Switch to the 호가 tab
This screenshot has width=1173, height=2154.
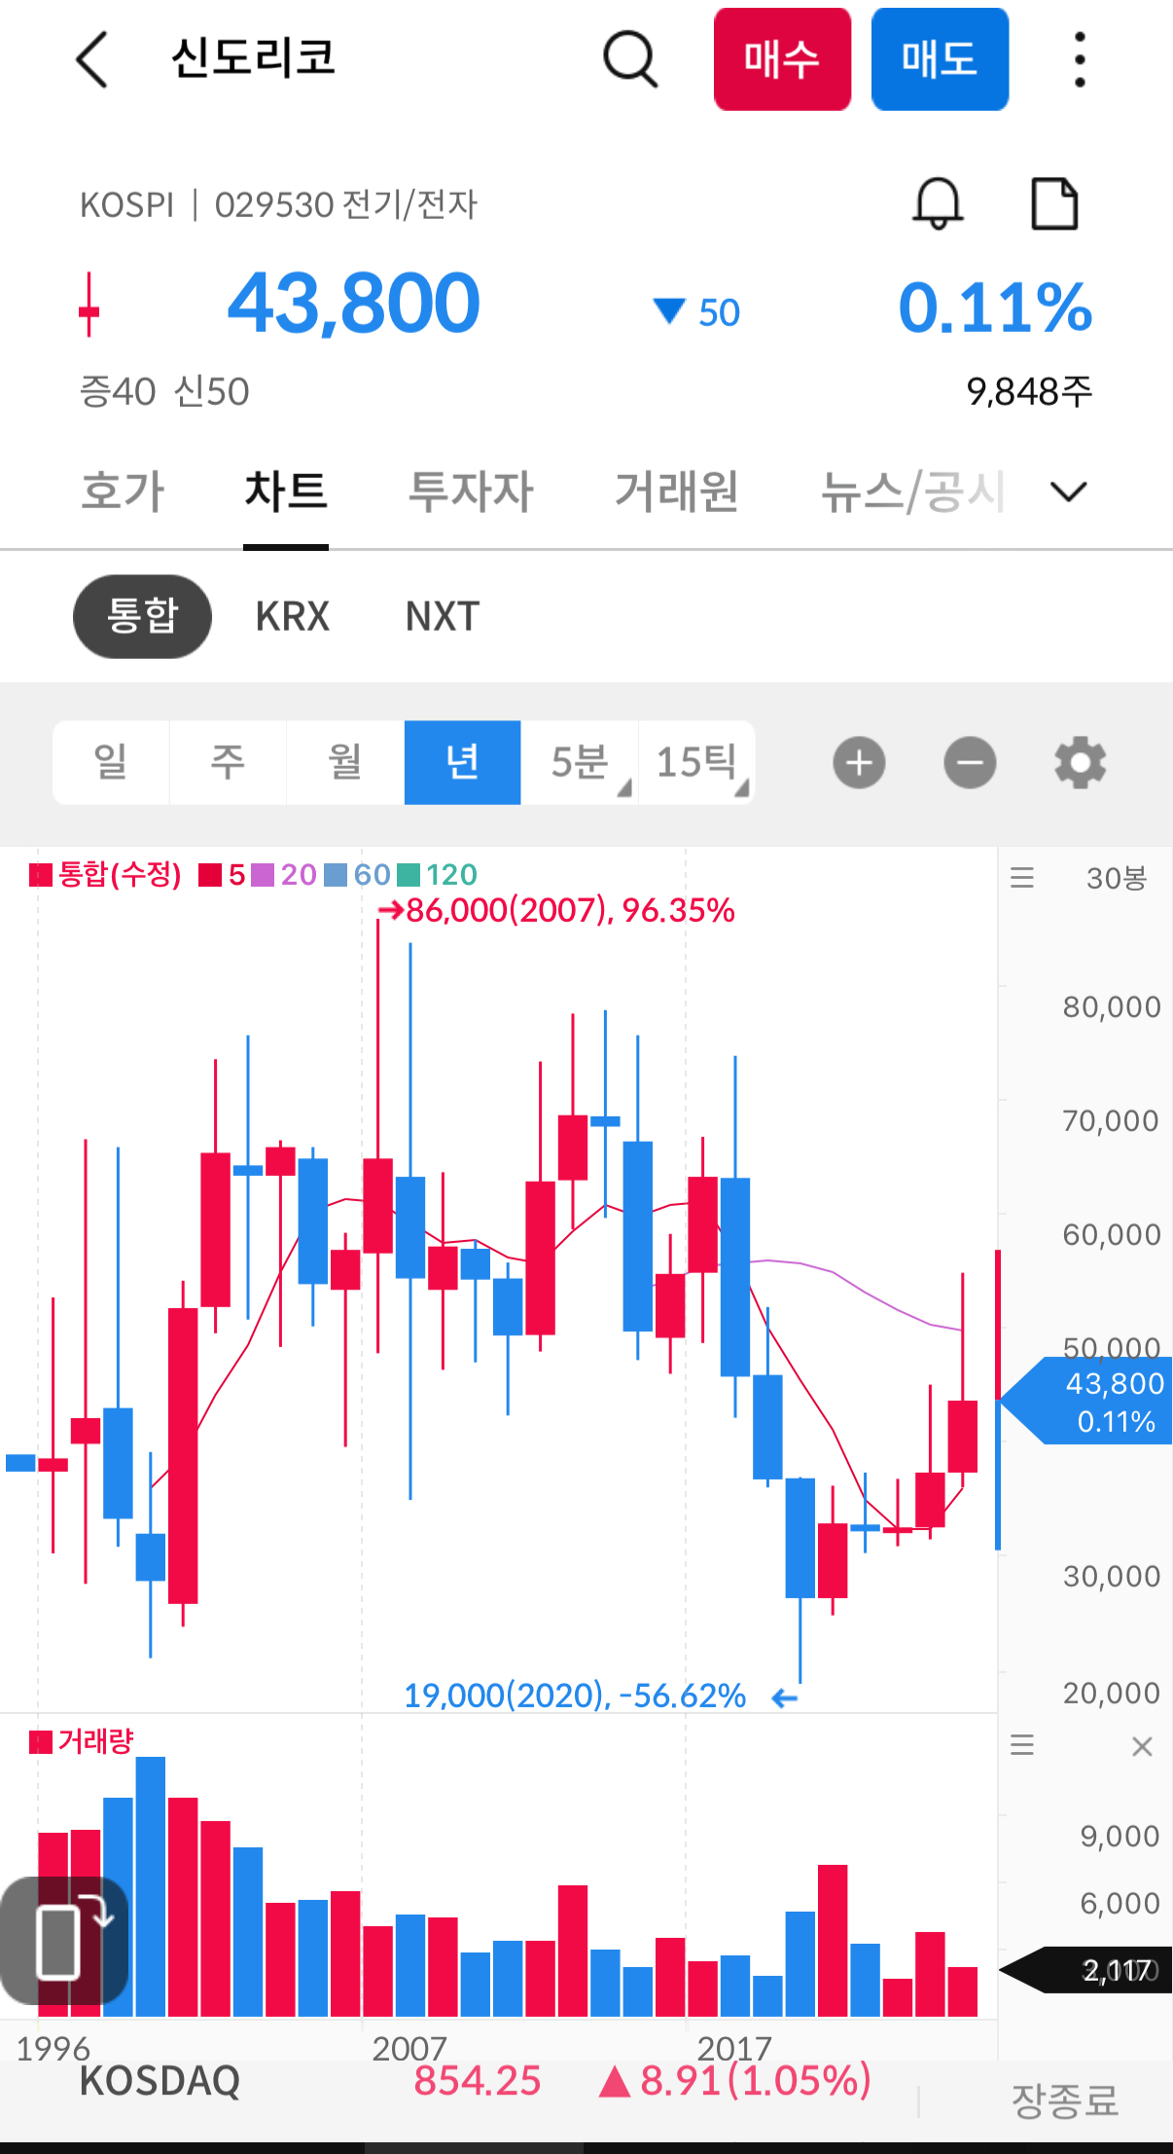point(123,492)
